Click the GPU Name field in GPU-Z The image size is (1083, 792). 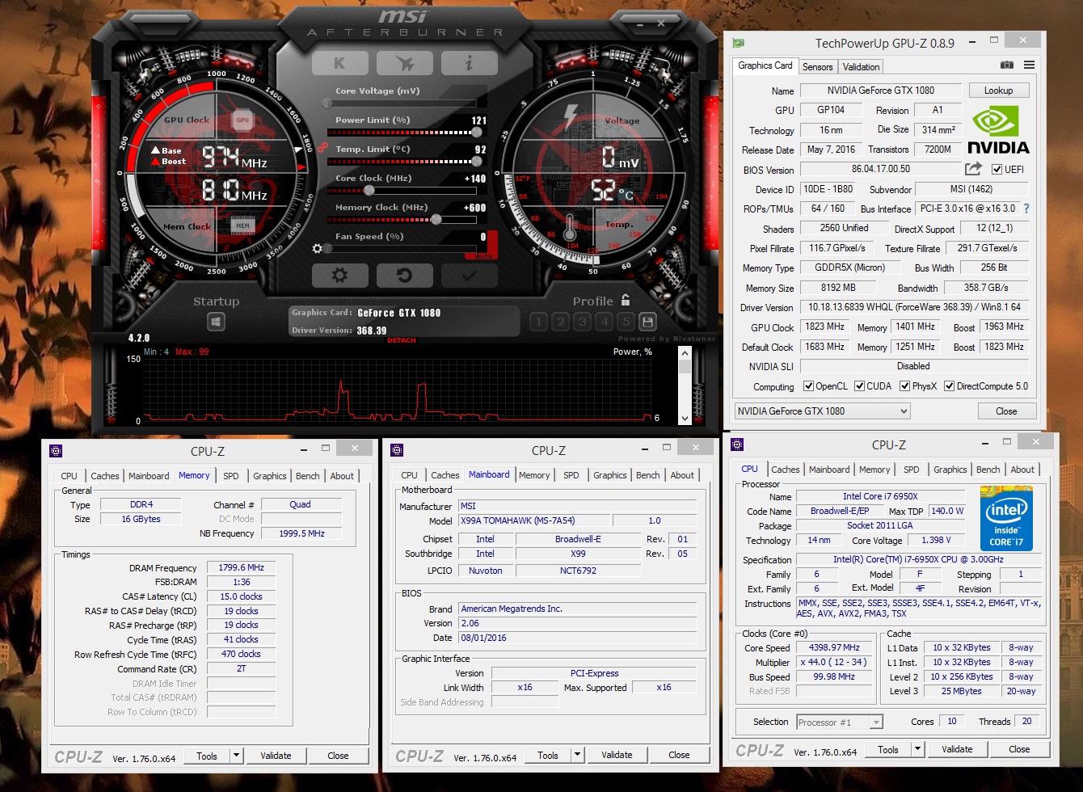[880, 91]
